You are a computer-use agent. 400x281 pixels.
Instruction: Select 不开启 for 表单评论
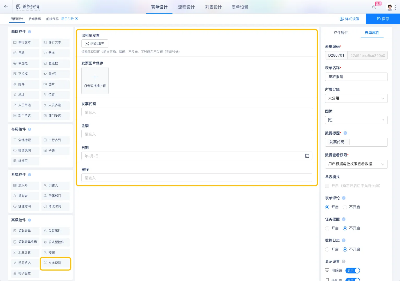click(x=345, y=207)
